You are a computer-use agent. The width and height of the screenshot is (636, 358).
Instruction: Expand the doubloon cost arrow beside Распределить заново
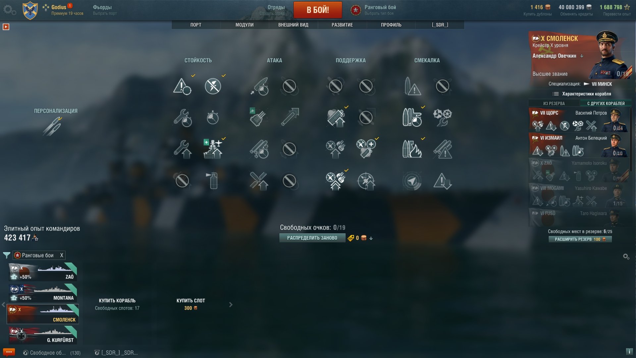coord(371,238)
